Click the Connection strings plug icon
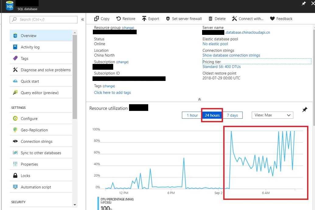Viewport: 315px width, 210px height. click(15, 141)
